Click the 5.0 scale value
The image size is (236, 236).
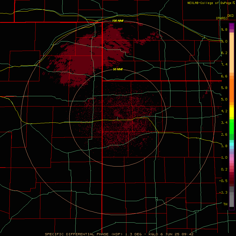pyautogui.click(x=224, y=99)
